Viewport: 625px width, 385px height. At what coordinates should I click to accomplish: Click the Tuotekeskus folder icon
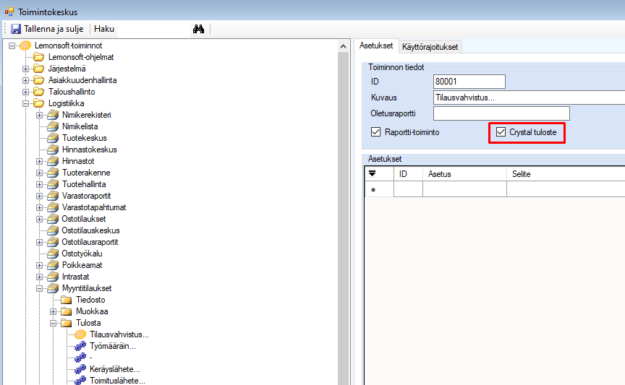pyautogui.click(x=53, y=138)
